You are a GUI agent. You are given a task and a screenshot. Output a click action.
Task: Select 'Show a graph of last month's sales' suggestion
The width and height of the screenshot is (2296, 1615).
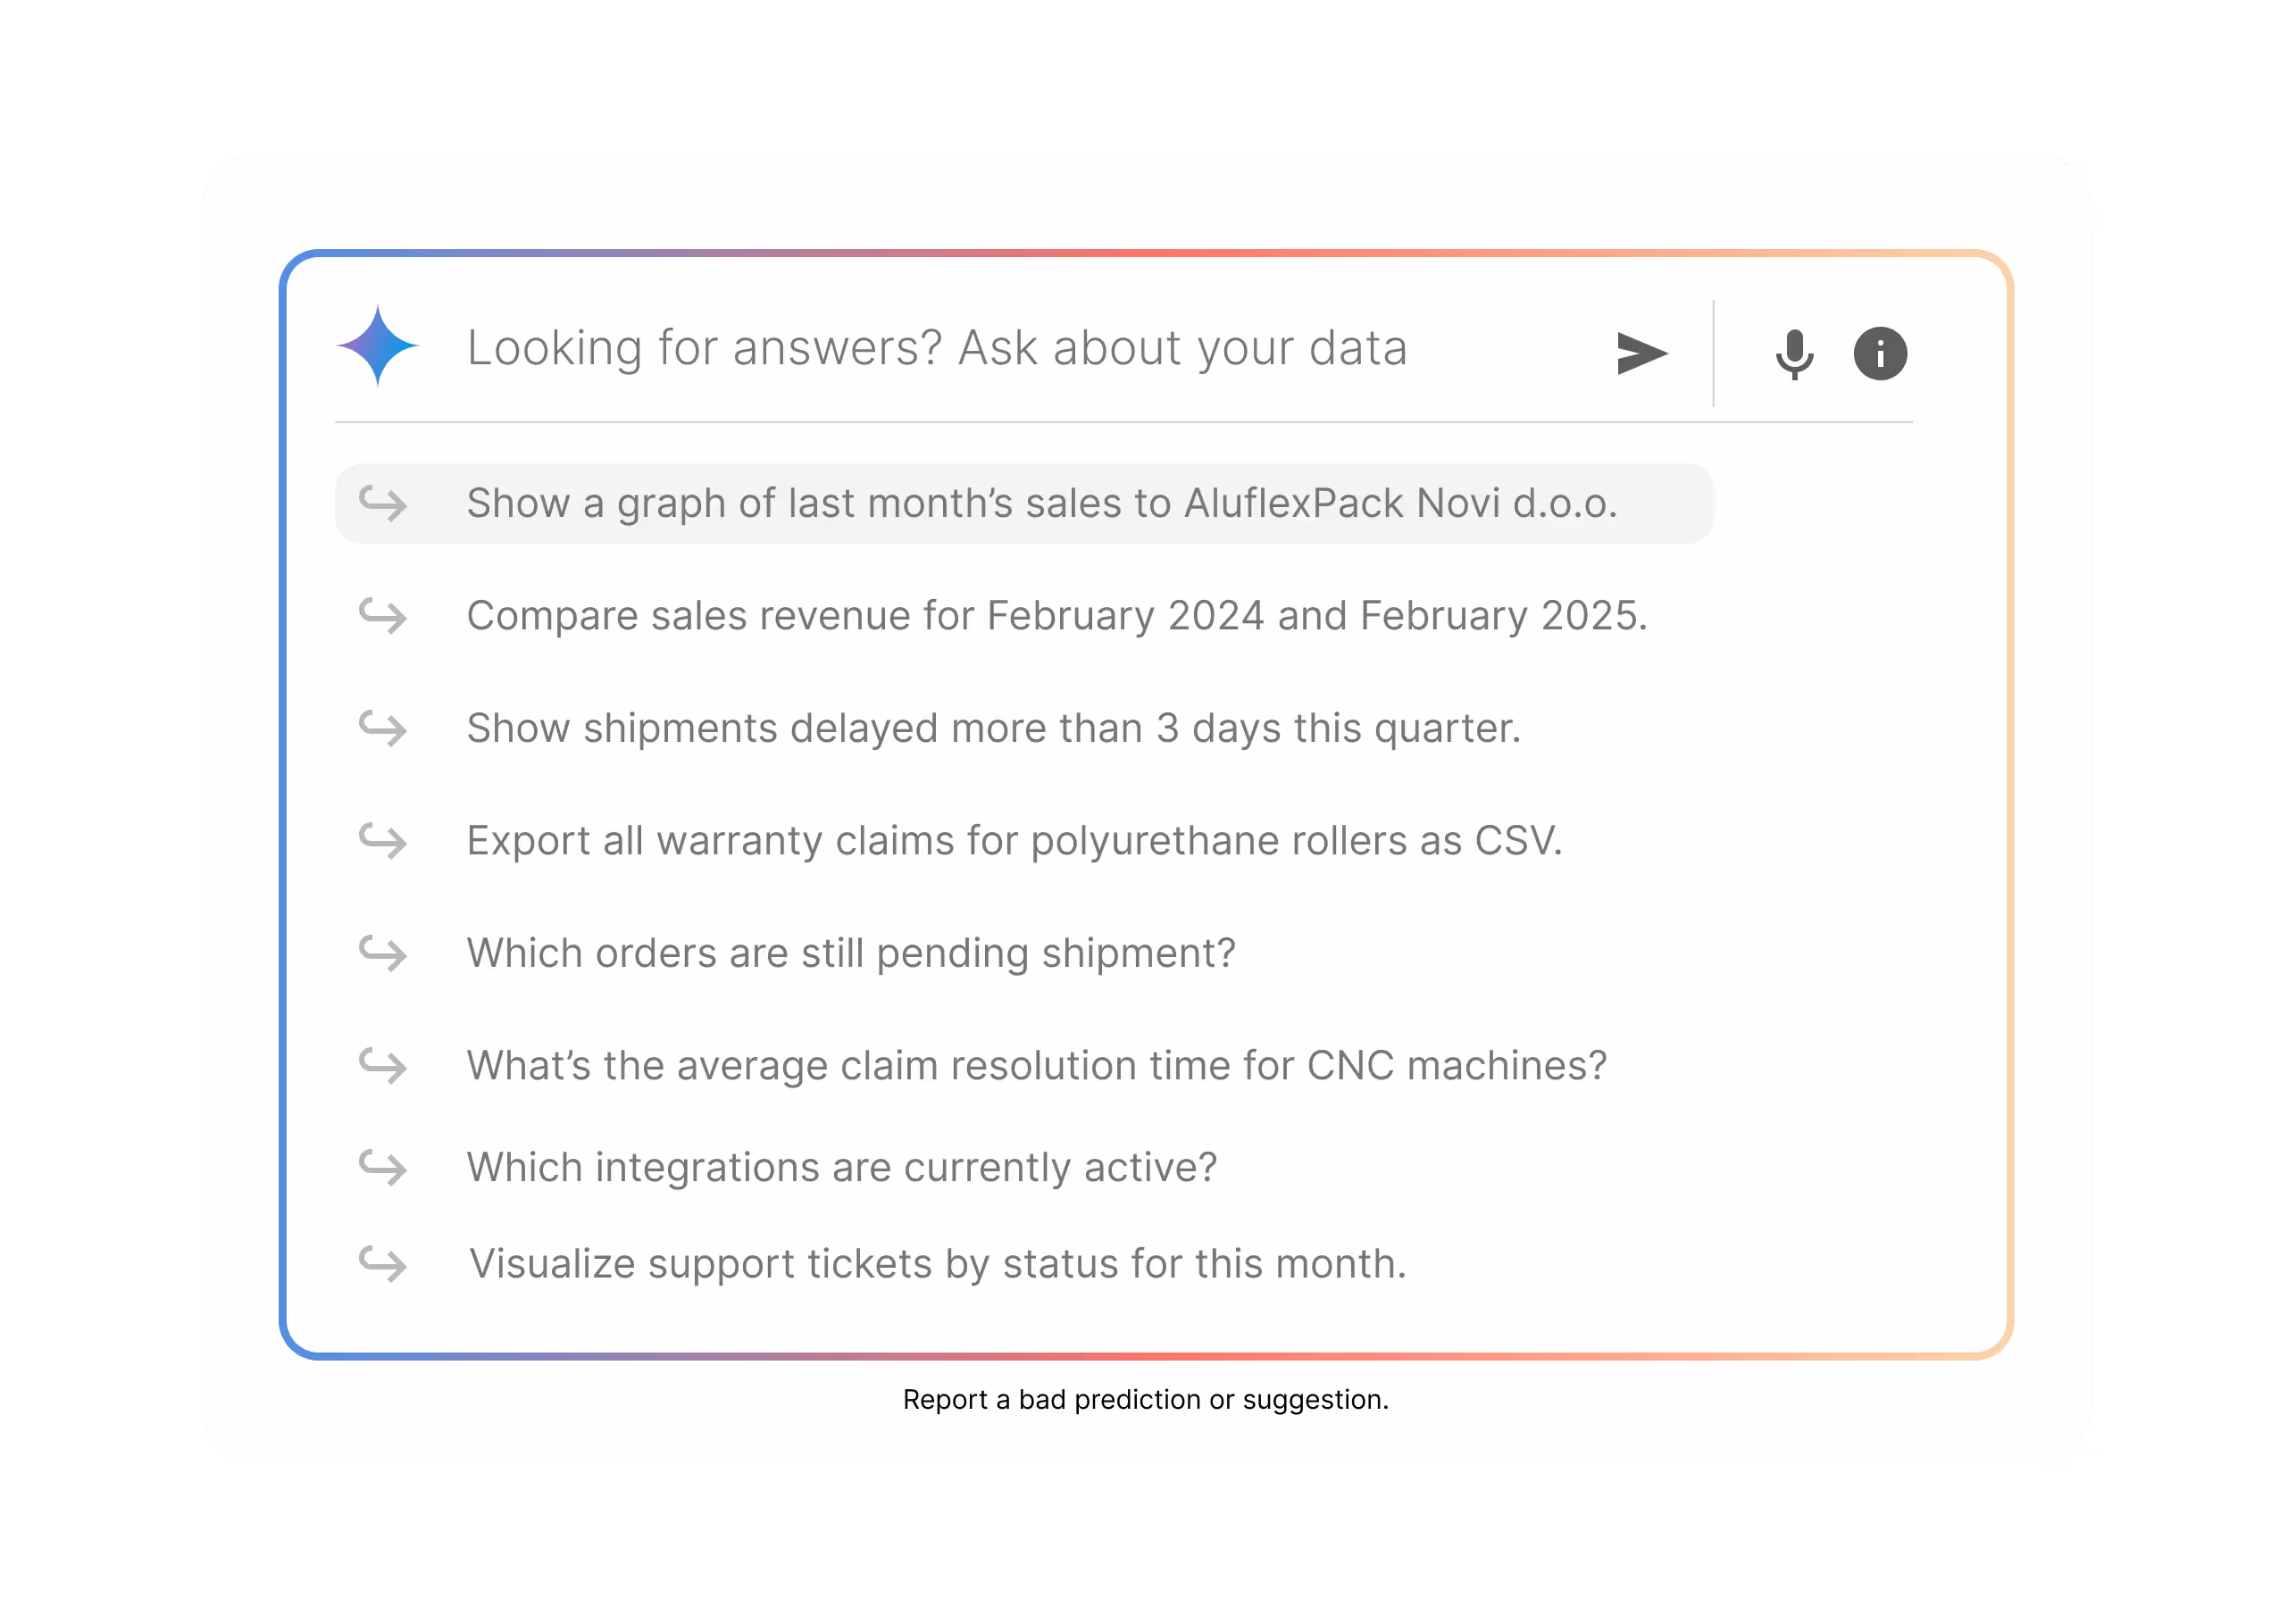[x=1024, y=504]
